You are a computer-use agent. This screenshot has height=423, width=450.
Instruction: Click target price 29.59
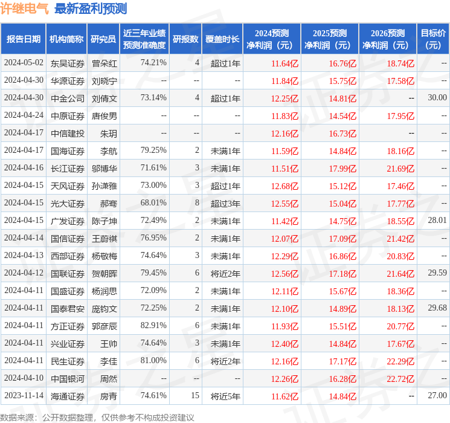(x=437, y=273)
